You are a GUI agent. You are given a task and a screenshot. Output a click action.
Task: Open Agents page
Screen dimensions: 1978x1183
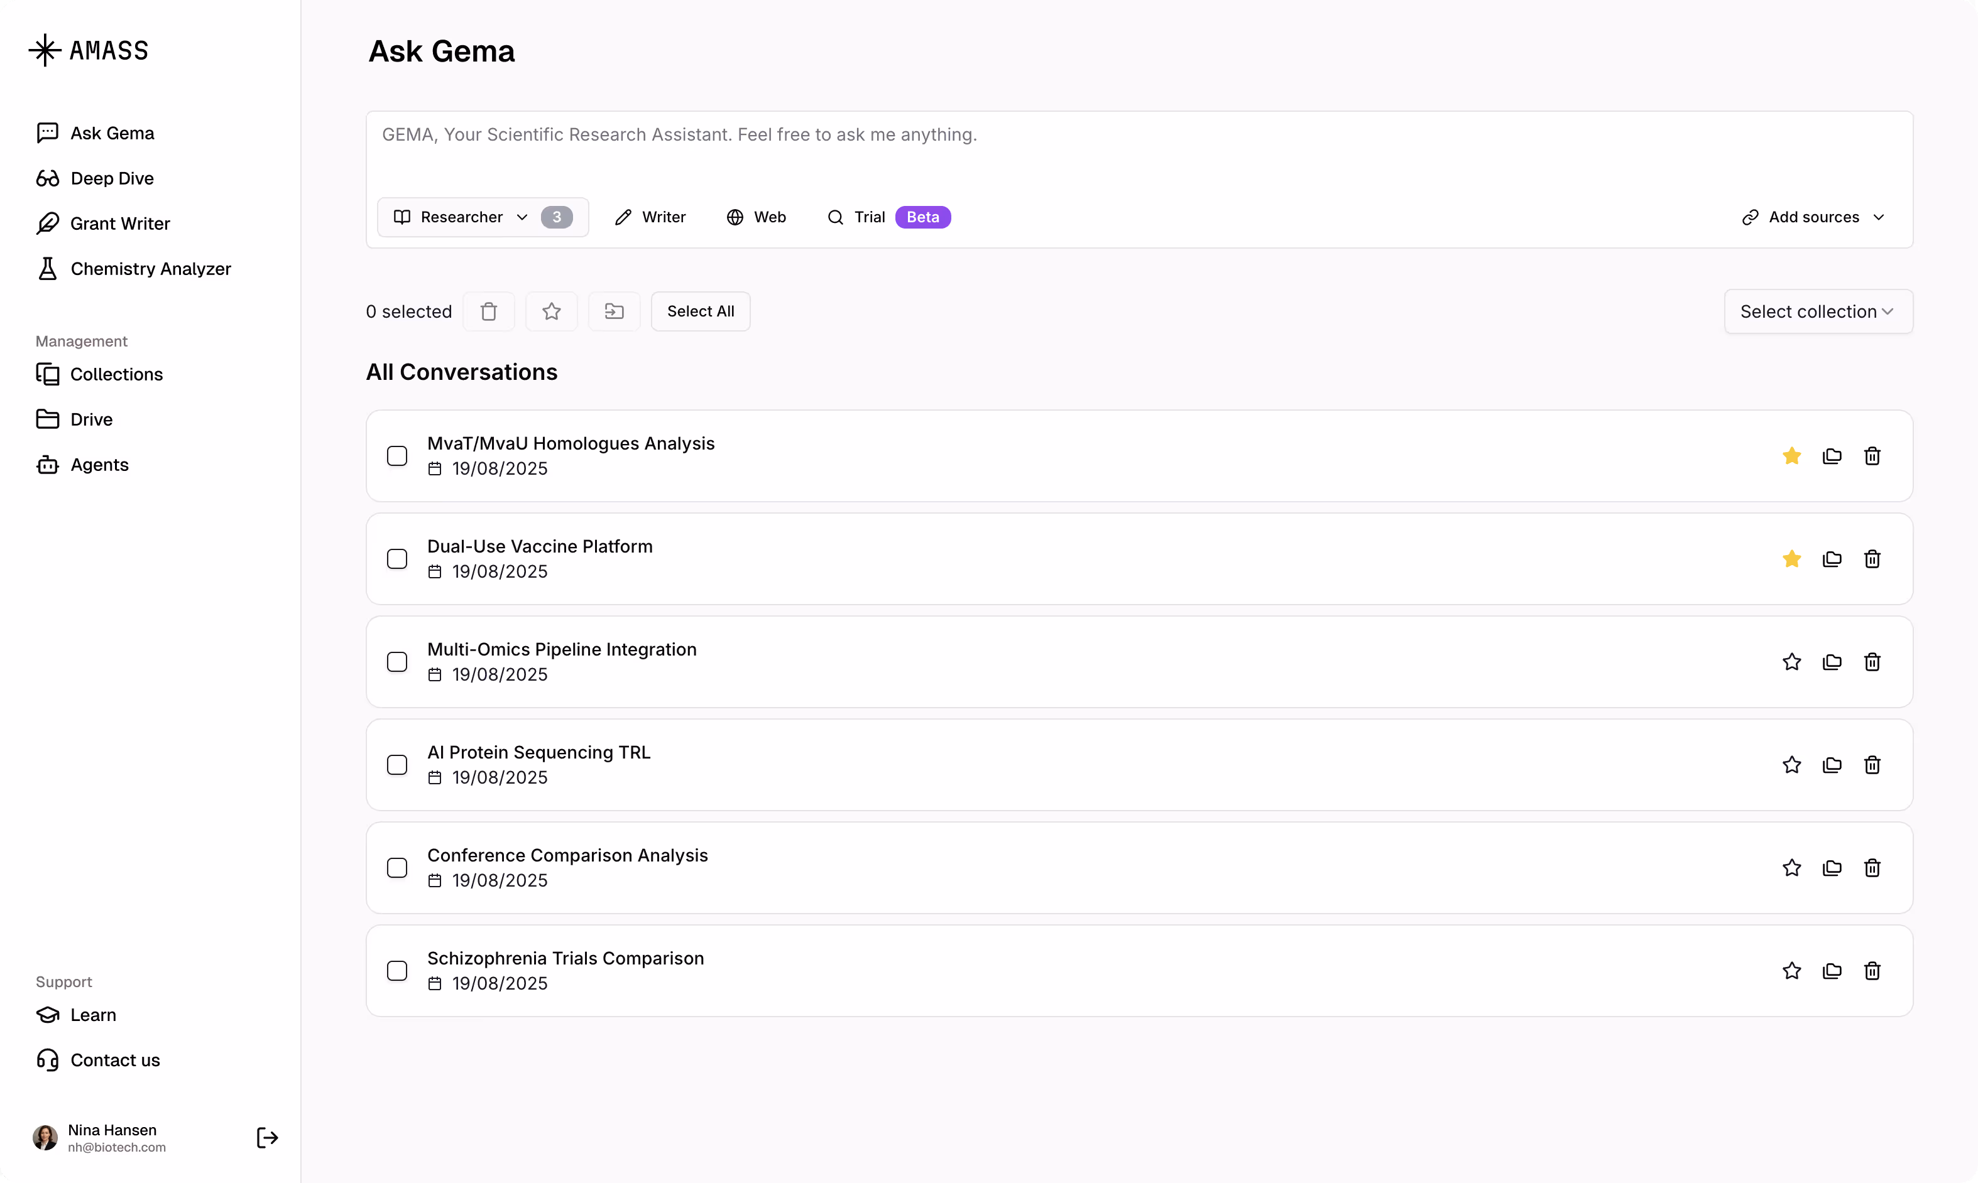[82, 465]
